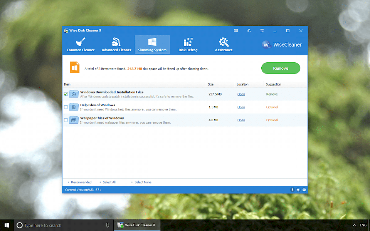
Task: Click Wise Disk Cleaner 9 taskbar button
Action: [137, 225]
